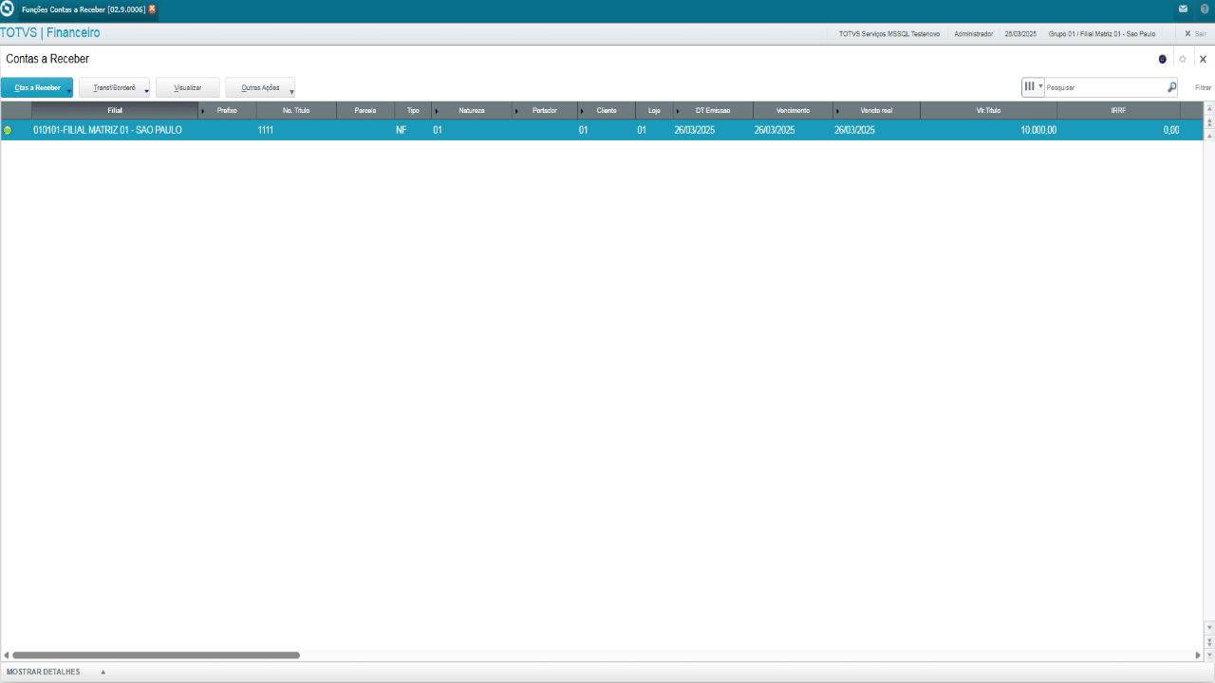Jump to the bottom with the vertical scrollbar arrow
The image size is (1215, 683).
1209,655
